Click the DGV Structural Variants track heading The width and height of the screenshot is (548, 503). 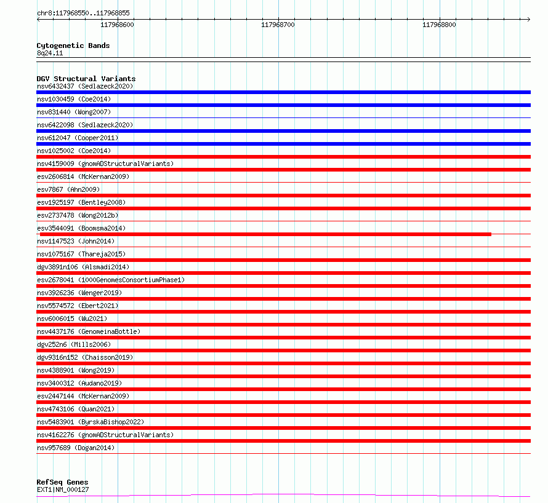coord(86,79)
